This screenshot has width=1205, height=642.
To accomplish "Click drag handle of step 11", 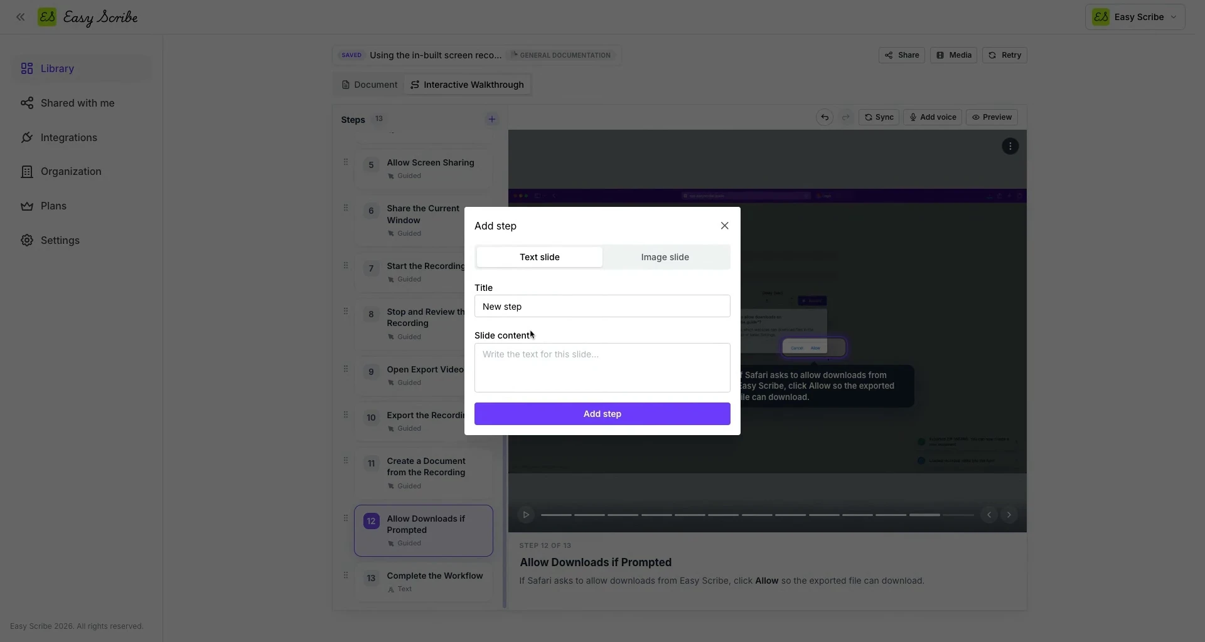I will (346, 460).
